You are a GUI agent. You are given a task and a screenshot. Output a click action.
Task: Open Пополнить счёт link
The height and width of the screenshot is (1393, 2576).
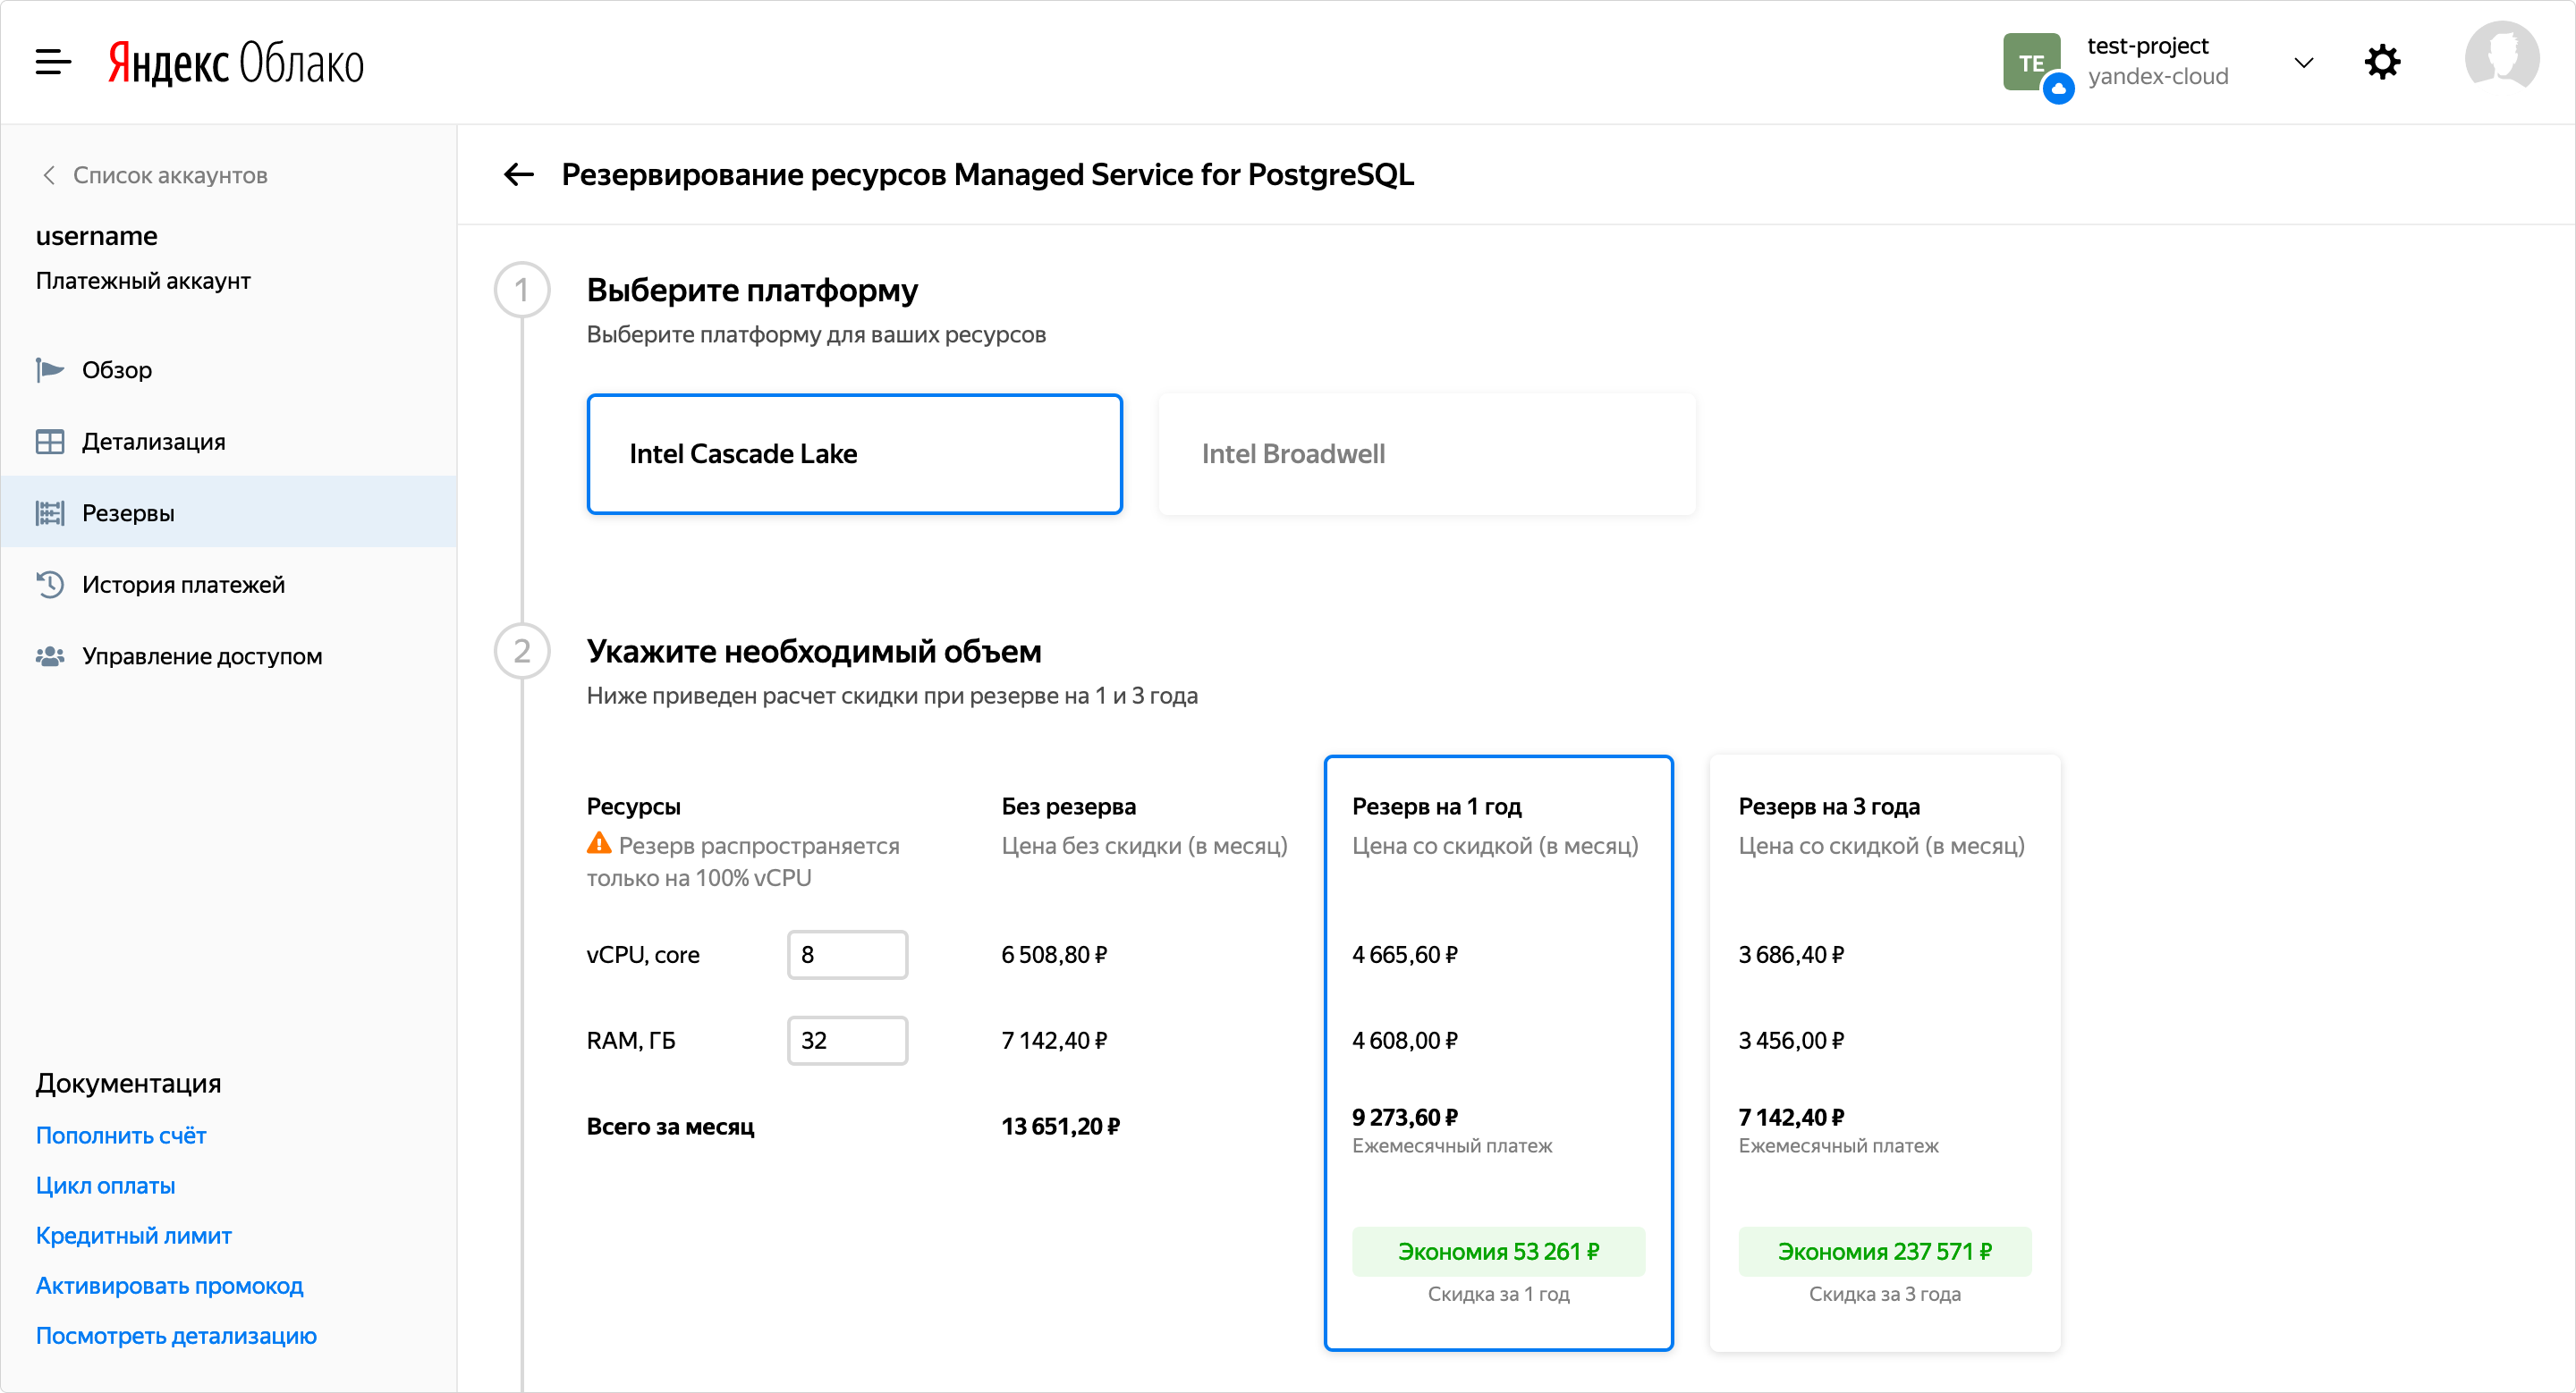(121, 1136)
